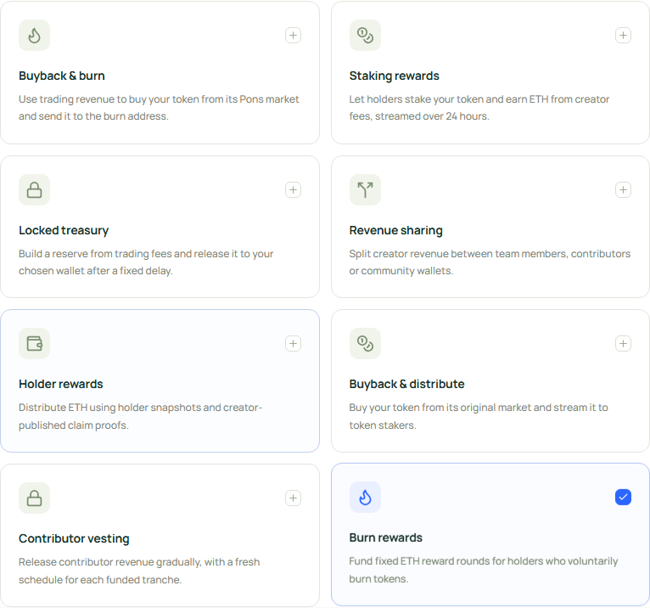This screenshot has width=650, height=608.
Task: Select the 'Revenue sharing' title
Action: pos(396,231)
